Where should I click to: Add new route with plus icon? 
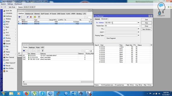[24, 51]
